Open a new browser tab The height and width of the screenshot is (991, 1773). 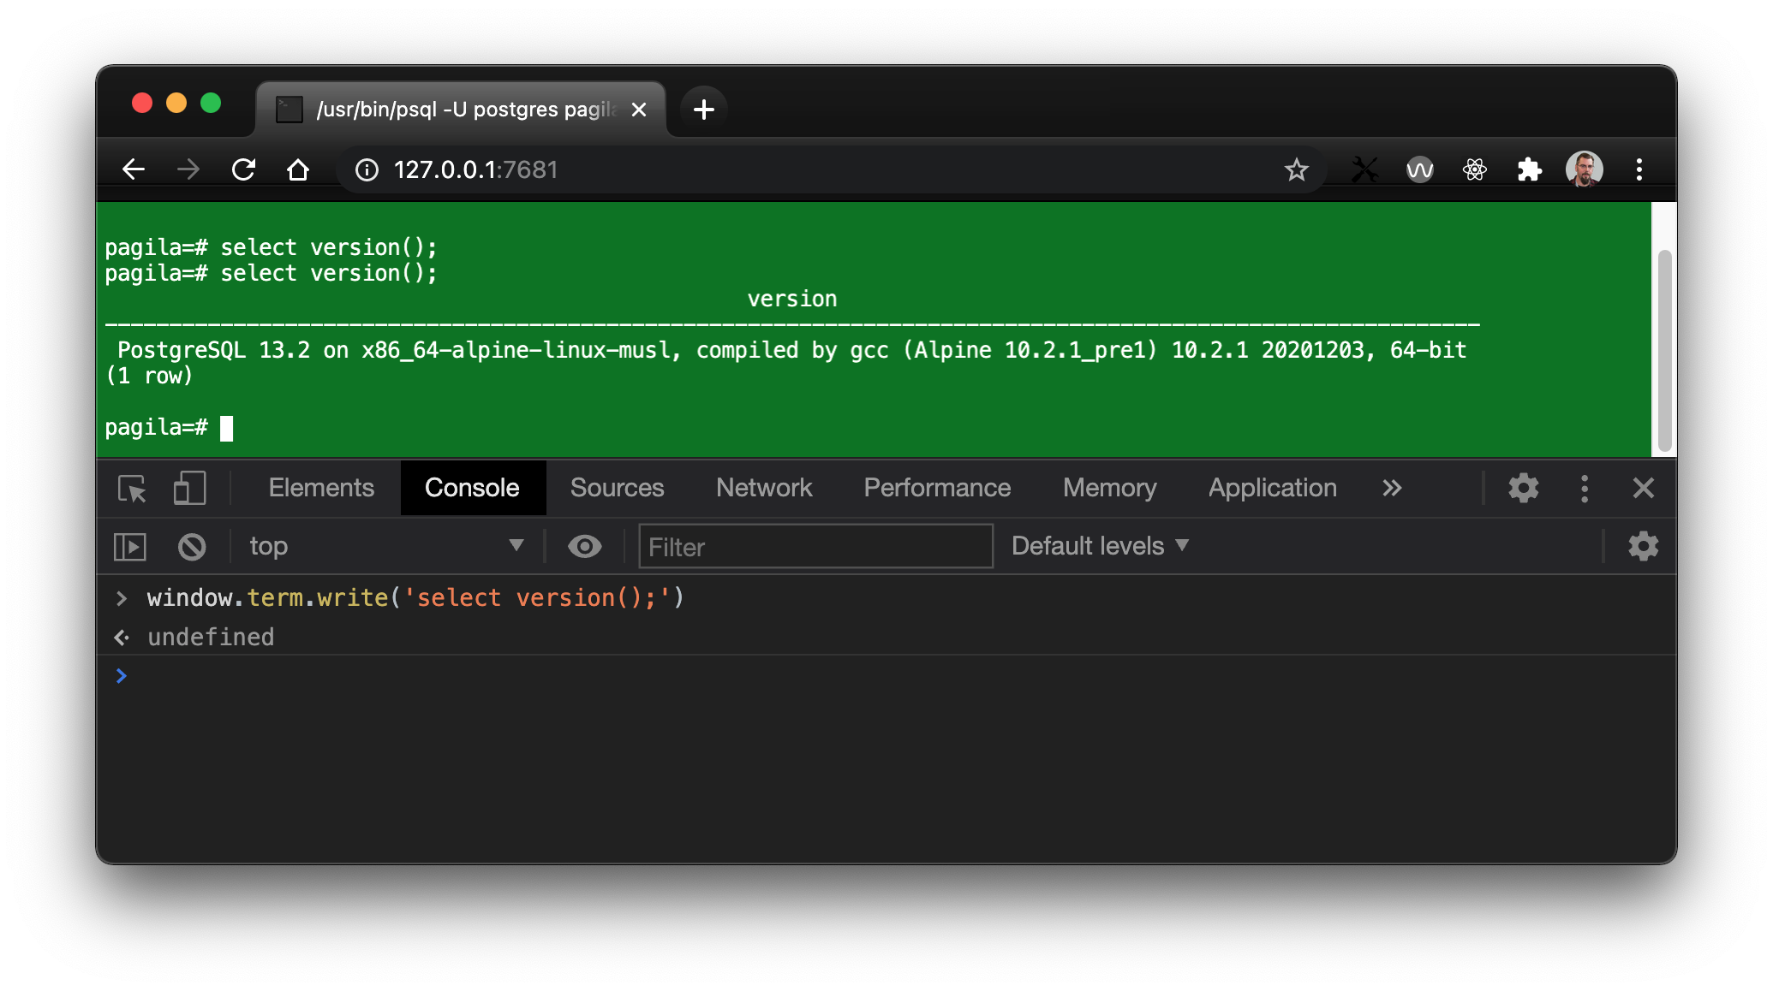[703, 110]
